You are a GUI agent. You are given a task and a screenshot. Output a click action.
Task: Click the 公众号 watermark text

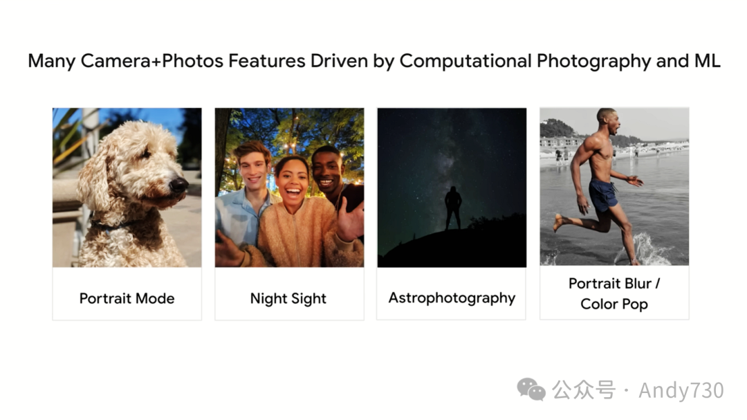tap(583, 390)
